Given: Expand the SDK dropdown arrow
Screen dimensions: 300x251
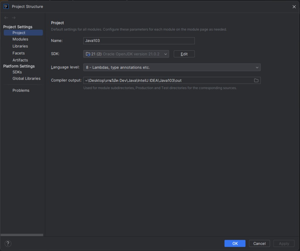Looking at the screenshot, I should point(166,54).
